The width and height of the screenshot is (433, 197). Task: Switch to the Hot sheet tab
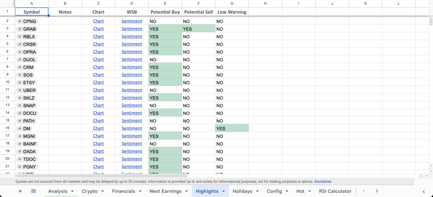pos(300,191)
